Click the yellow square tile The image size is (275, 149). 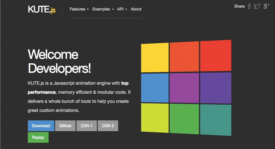click(155, 58)
